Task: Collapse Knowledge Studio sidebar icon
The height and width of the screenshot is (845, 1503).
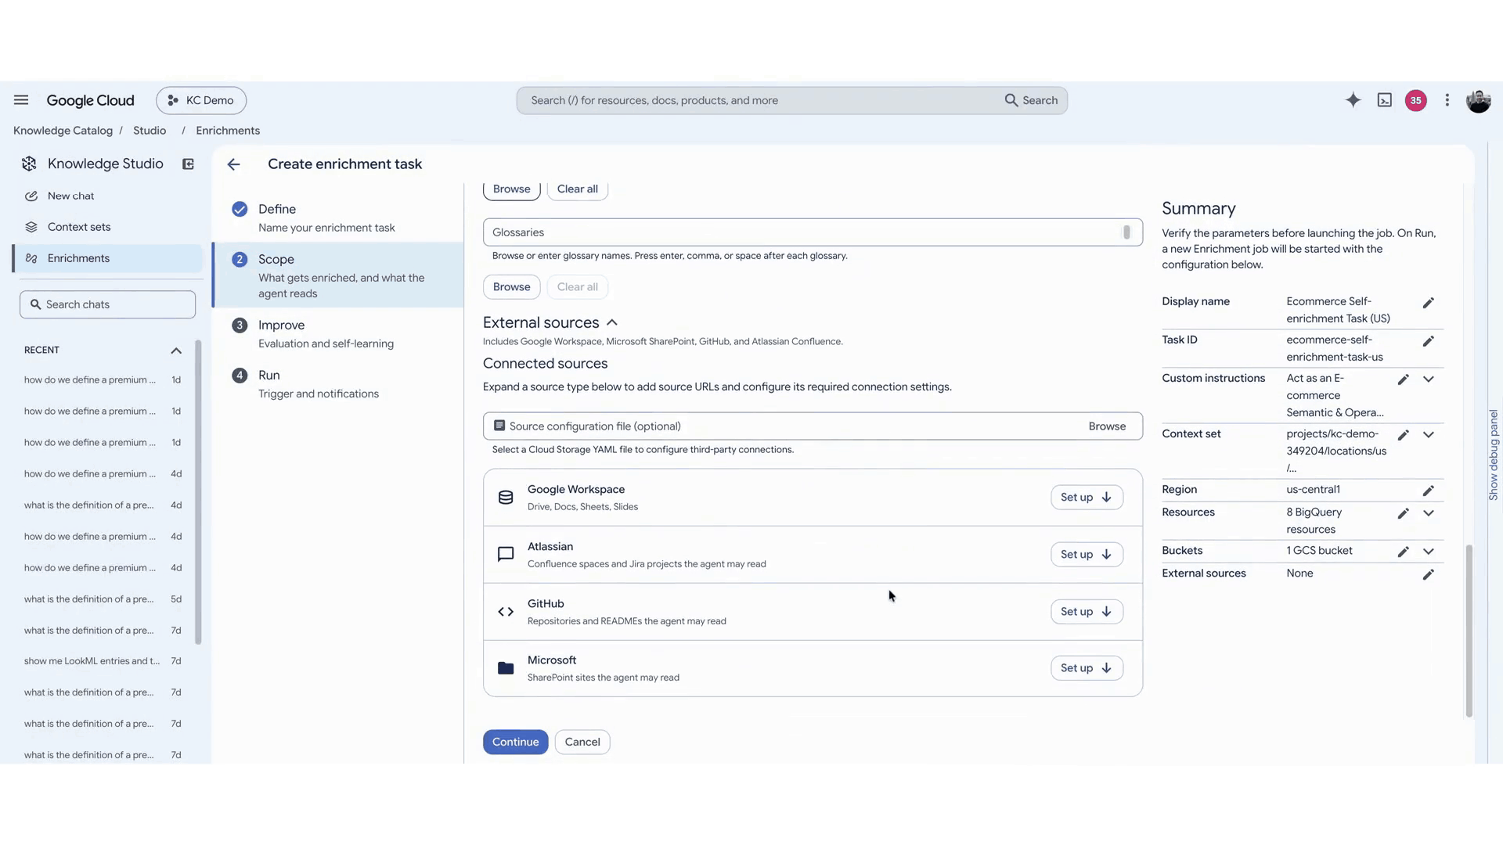Action: point(188,164)
